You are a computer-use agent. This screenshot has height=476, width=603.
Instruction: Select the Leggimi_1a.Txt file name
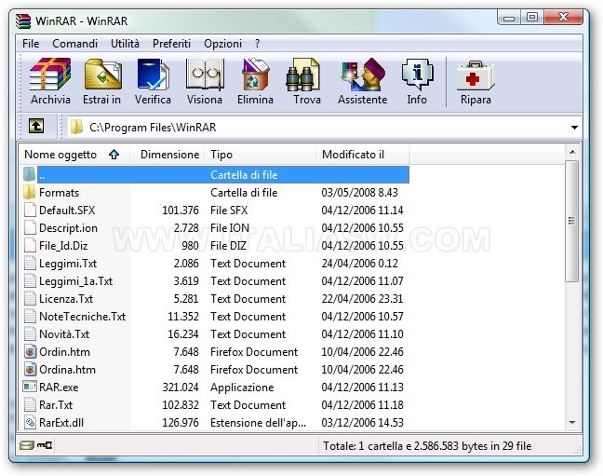tap(75, 280)
